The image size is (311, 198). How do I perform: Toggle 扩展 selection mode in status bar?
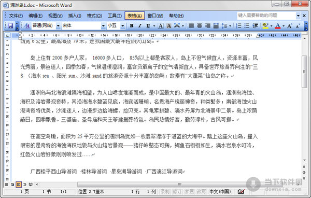(189, 192)
